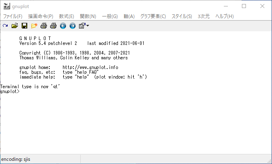This screenshot has height=164, width=272.
Task: Open the 描画命令(P) menu
Action: click(41, 16)
